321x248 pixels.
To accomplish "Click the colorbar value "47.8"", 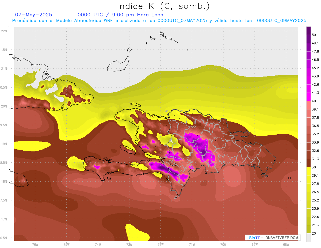I will point(315,51).
